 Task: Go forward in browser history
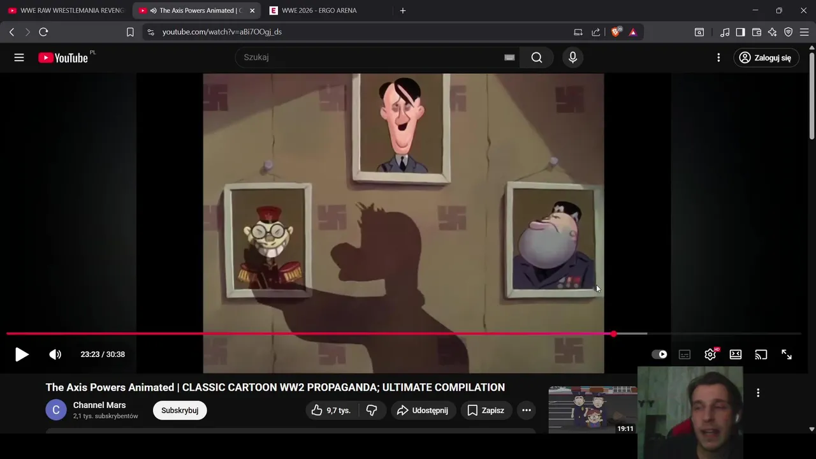[27, 32]
